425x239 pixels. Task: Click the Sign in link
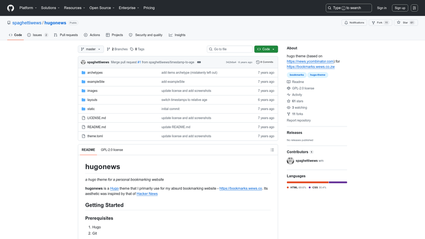coord(381,8)
